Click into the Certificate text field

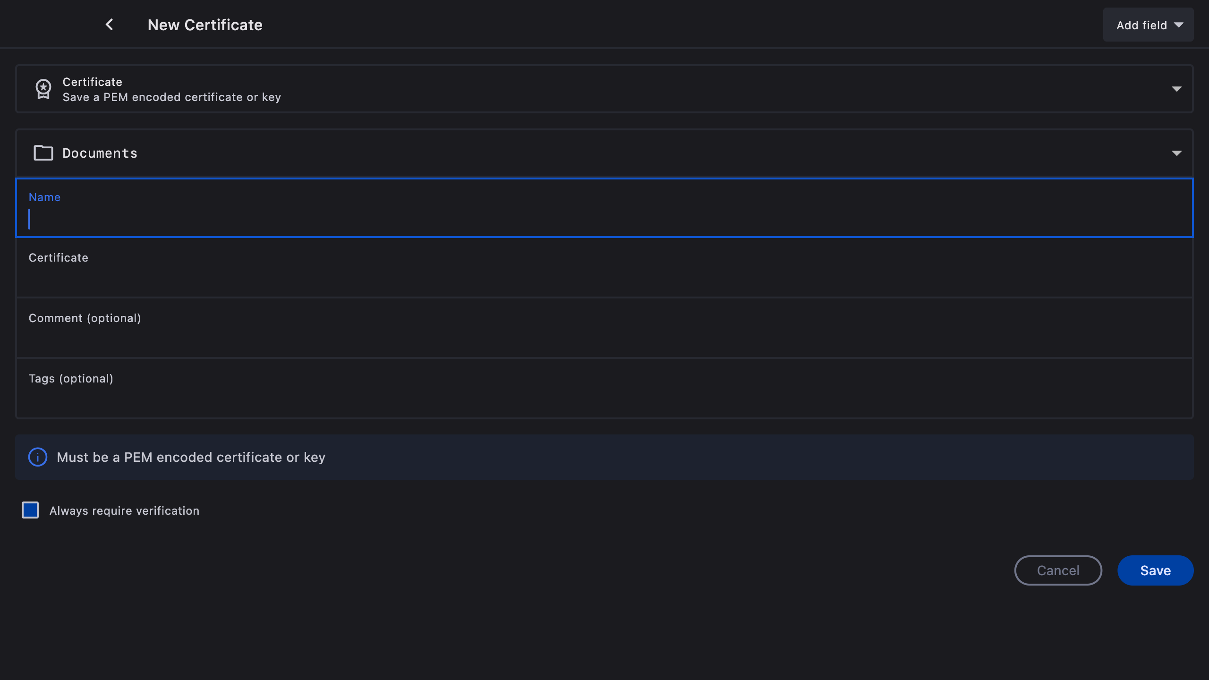[604, 279]
